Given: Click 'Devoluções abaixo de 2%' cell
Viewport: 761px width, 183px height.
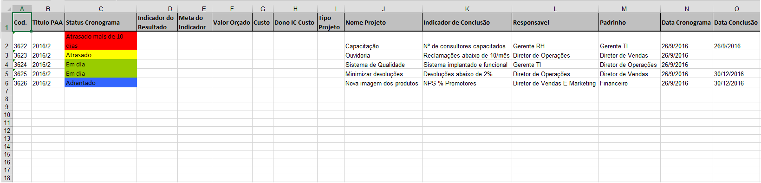Looking at the screenshot, I should [x=467, y=73].
